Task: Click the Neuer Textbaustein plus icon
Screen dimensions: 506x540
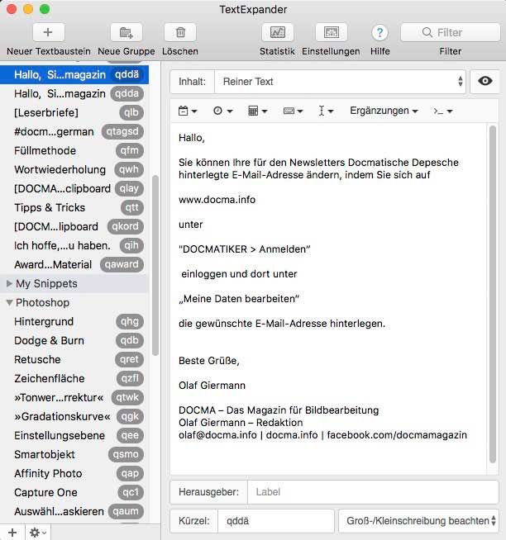Action: (x=48, y=32)
